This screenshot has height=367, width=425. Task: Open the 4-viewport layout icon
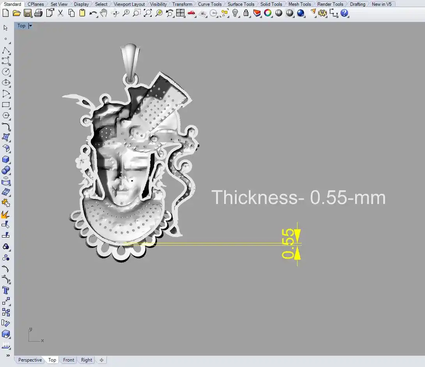point(180,13)
